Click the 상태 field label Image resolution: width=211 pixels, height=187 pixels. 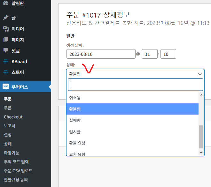pyautogui.click(x=71, y=65)
